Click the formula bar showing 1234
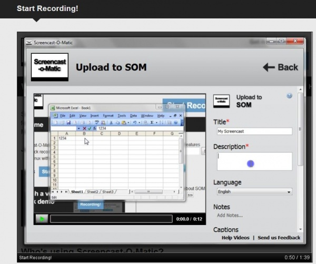The height and width of the screenshot is (264, 316). pos(140,129)
